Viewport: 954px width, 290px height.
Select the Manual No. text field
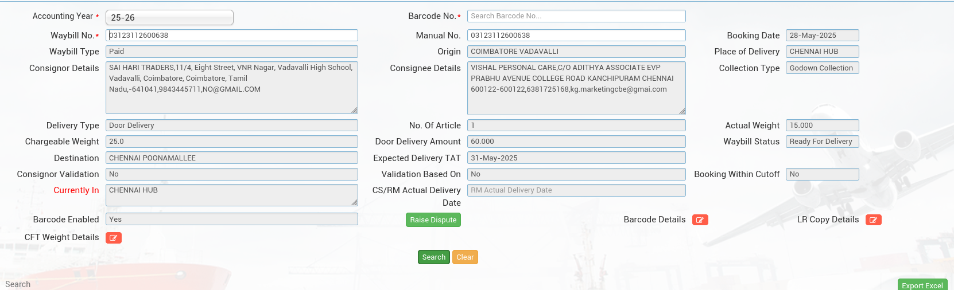[x=576, y=36]
